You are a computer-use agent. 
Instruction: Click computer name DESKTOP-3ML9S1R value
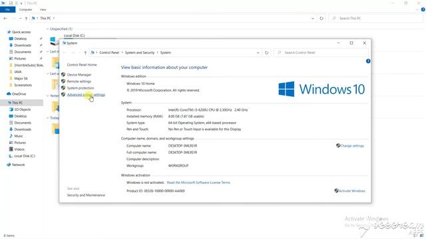point(182,146)
